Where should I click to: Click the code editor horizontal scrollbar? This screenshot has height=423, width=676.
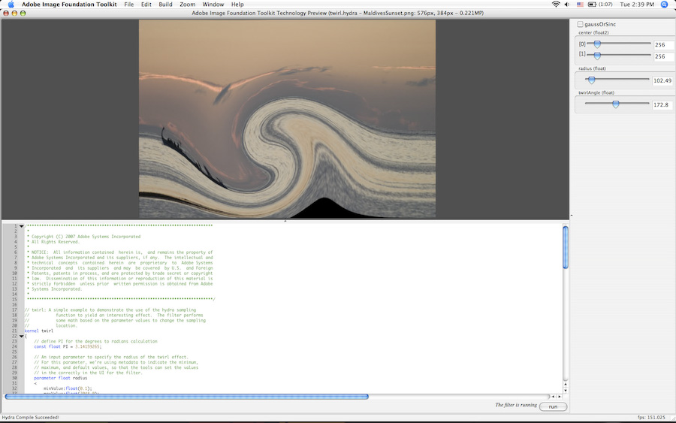(186, 396)
